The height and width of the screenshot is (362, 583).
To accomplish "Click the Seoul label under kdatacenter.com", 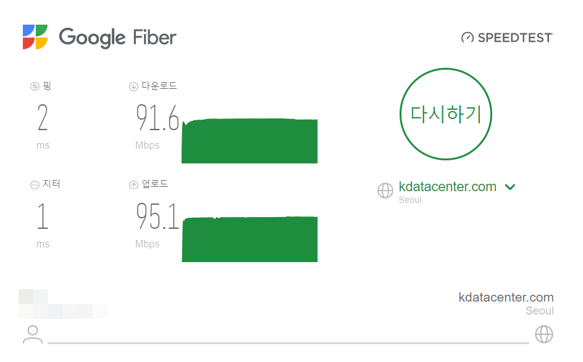I will click(x=410, y=200).
